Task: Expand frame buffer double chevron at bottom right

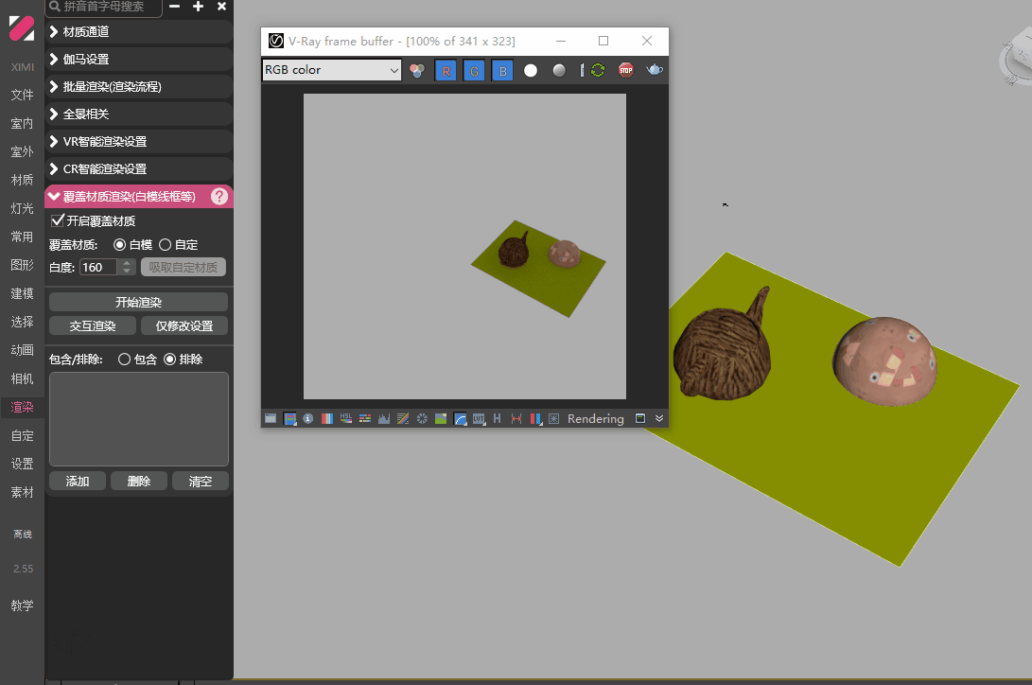Action: pyautogui.click(x=658, y=418)
